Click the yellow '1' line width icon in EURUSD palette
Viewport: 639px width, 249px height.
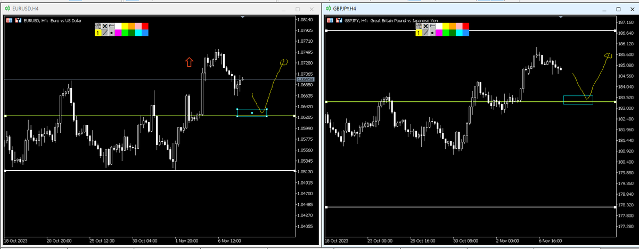tap(98, 33)
